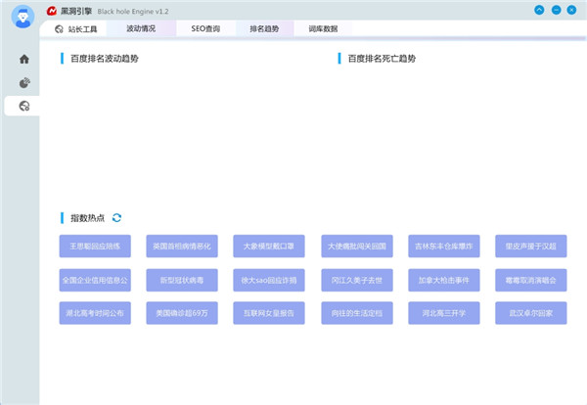This screenshot has height=405, width=587.
Task: Open the 向往的生活定档 topic
Action: coord(357,313)
